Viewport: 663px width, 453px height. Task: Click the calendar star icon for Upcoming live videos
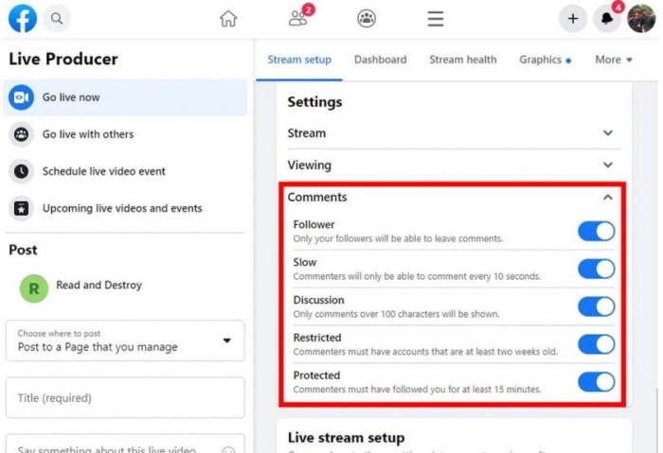[x=21, y=208]
